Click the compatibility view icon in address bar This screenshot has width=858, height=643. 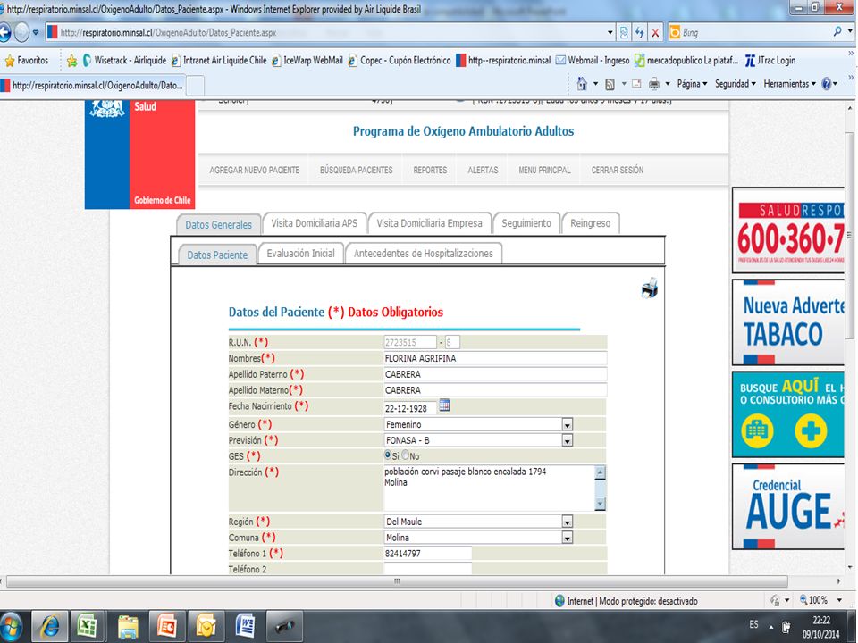point(624,33)
